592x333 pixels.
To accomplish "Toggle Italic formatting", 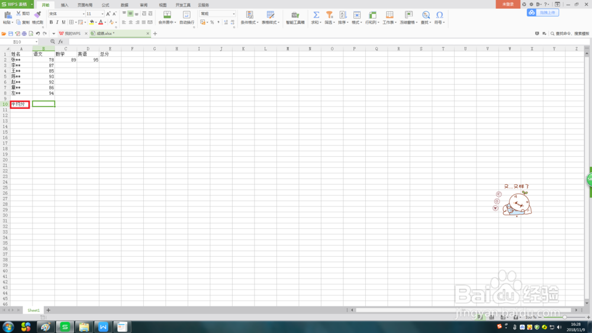I will tap(57, 22).
